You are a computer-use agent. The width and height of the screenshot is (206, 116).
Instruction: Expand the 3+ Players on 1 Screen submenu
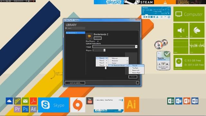pyautogui.click(x=118, y=65)
